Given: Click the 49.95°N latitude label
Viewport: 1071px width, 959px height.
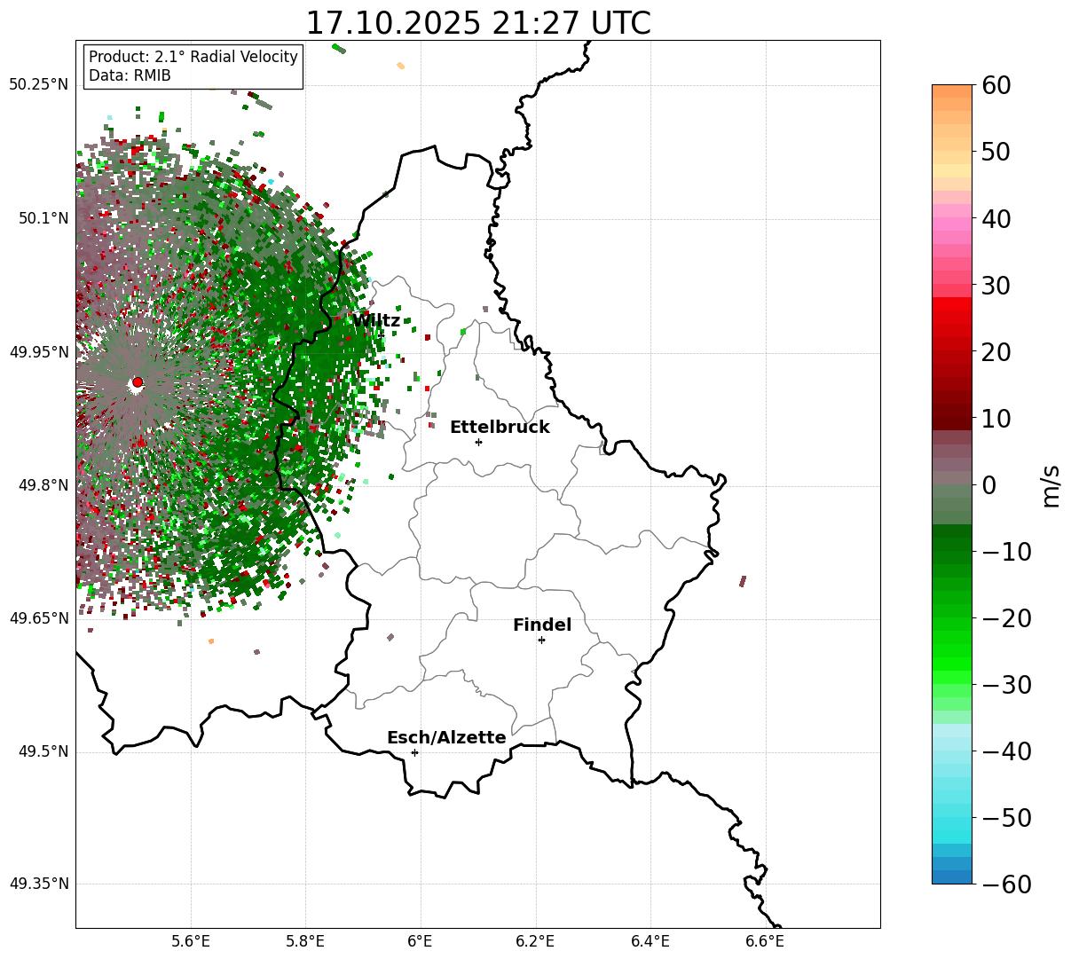Looking at the screenshot, I should [x=38, y=352].
